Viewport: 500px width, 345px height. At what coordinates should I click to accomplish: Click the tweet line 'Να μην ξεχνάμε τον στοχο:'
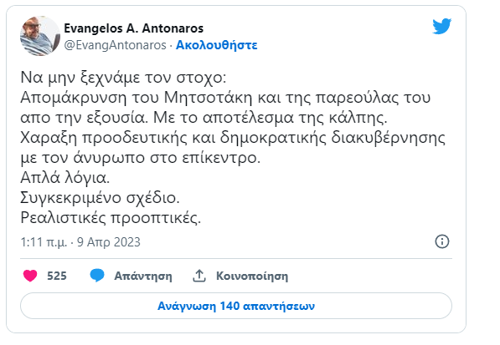pyautogui.click(x=123, y=78)
